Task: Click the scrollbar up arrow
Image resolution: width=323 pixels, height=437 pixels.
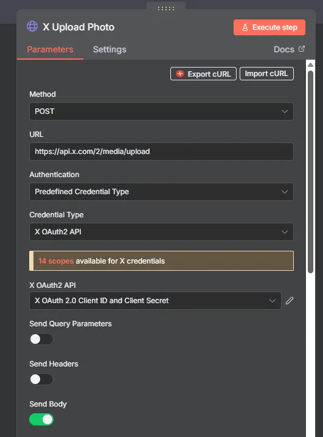Action: click(x=310, y=65)
